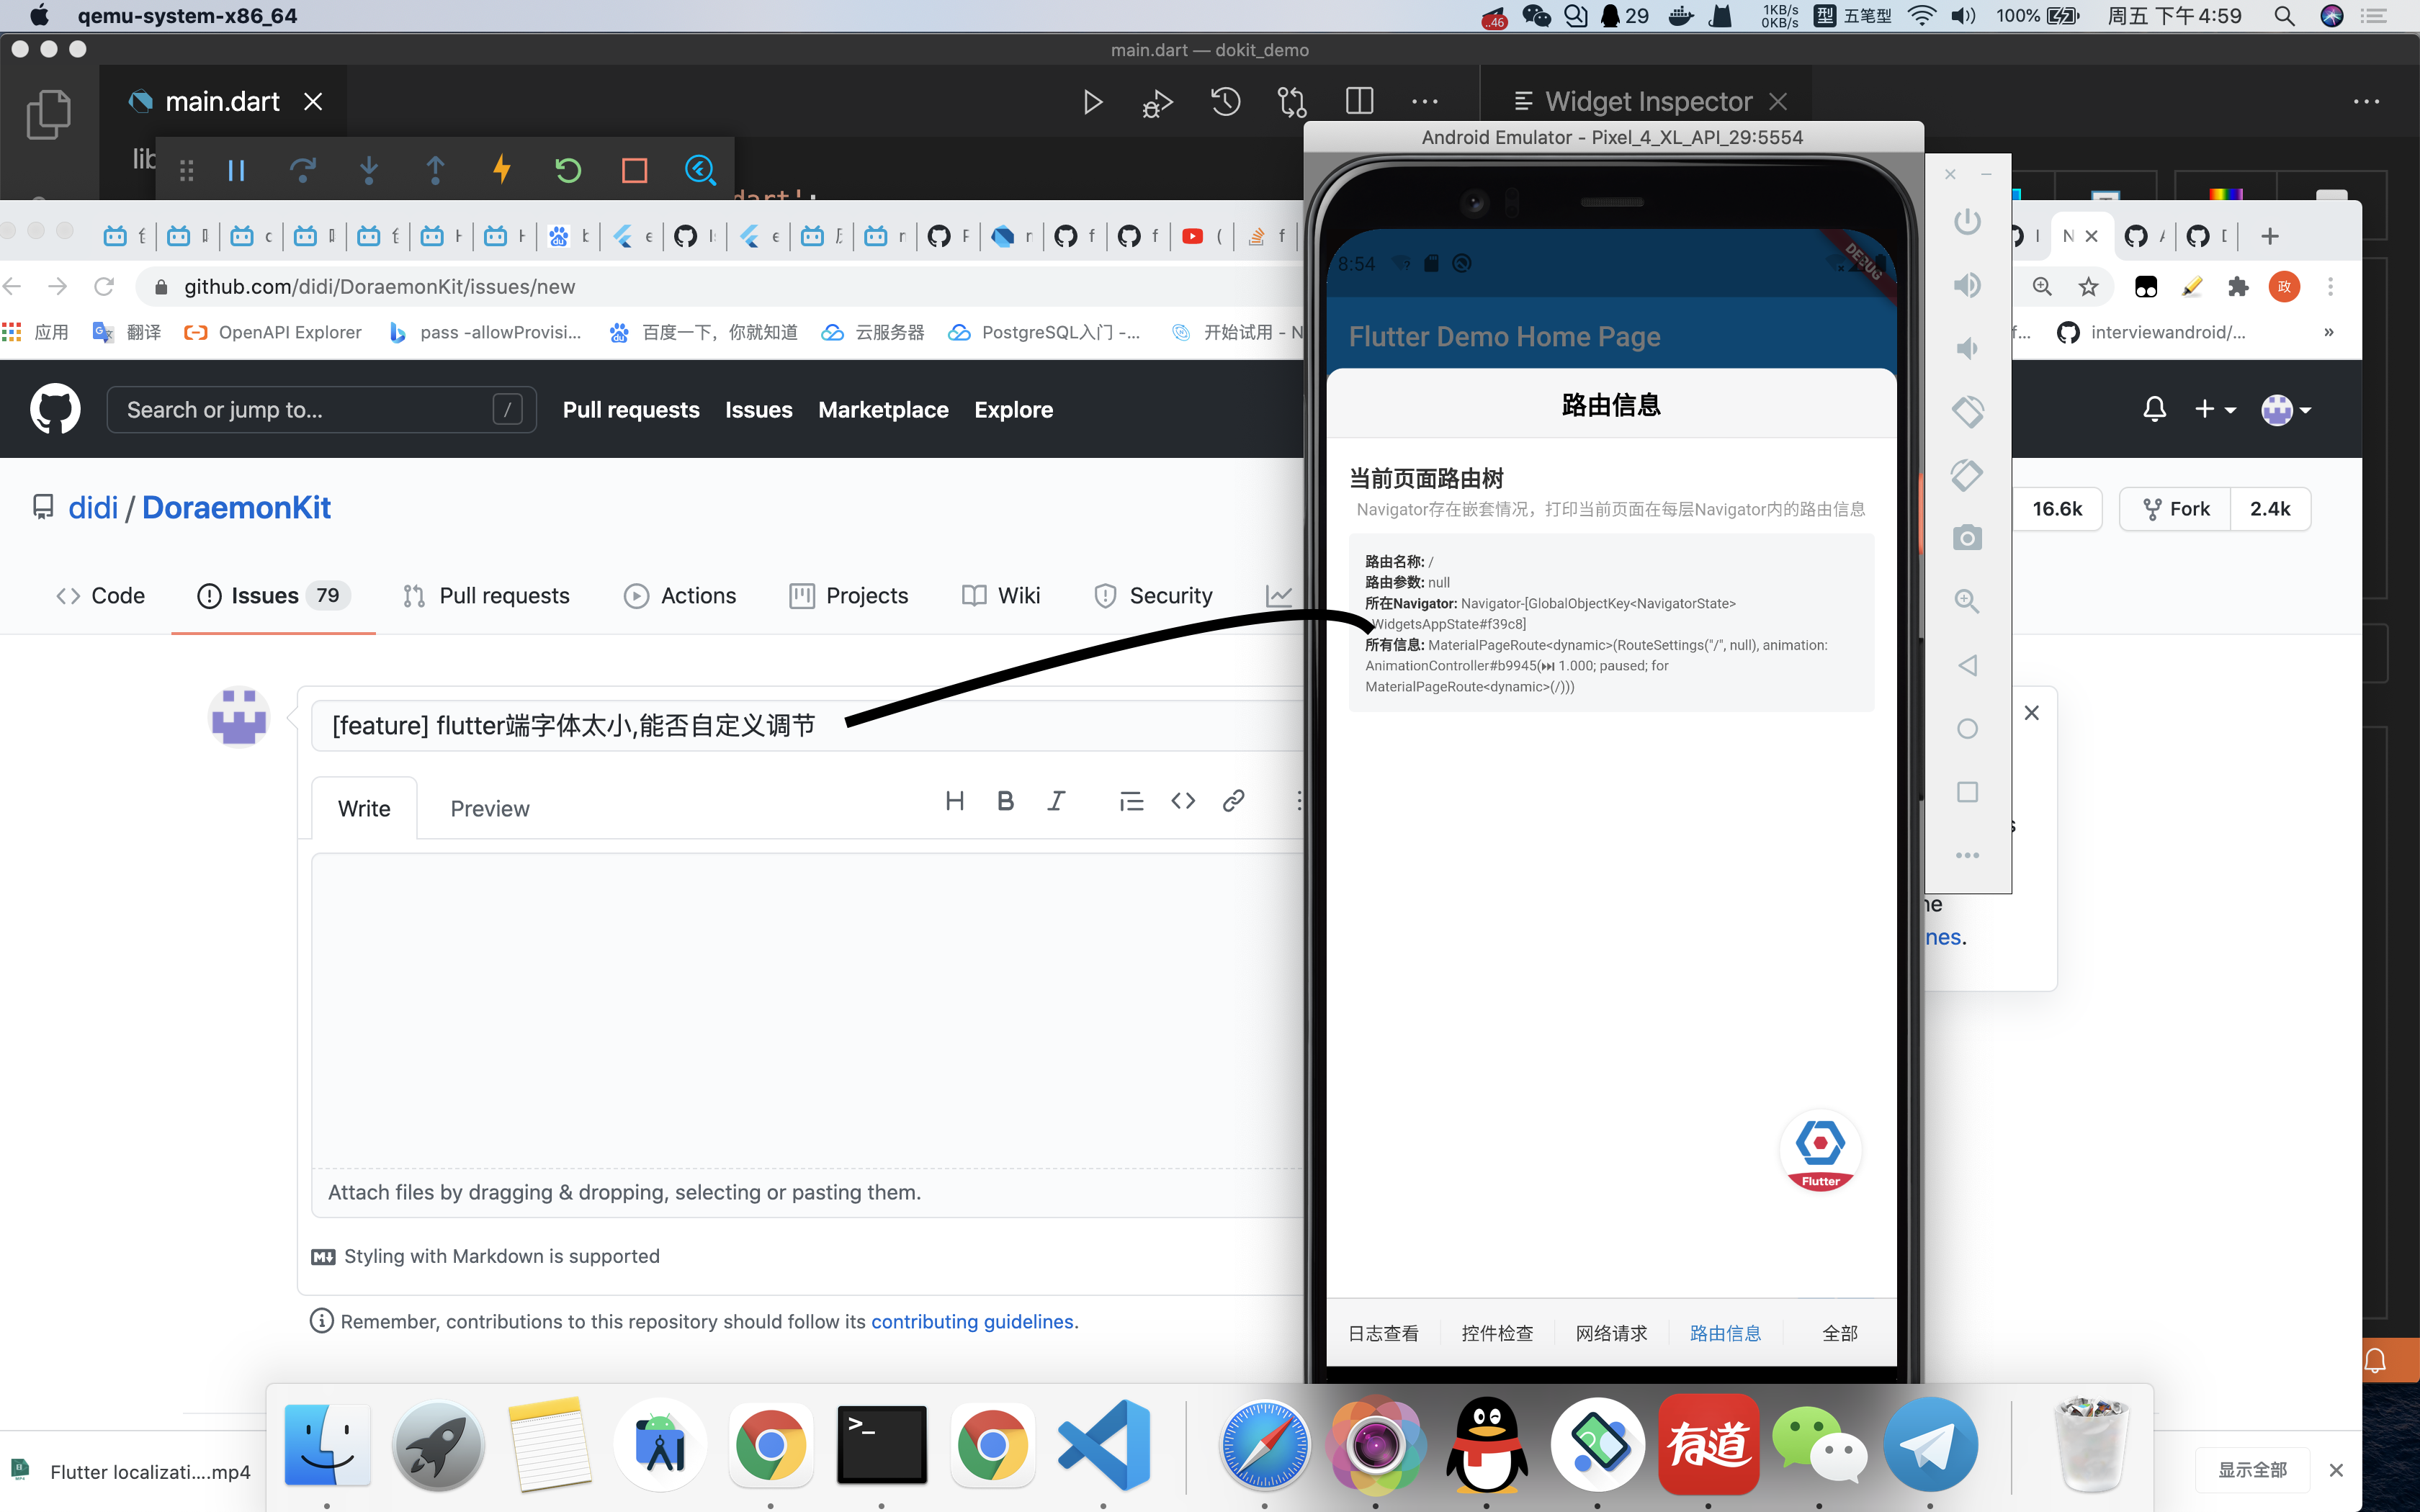Image resolution: width=2420 pixels, height=1512 pixels.
Task: Open the contributing guidelines link
Action: pos(972,1321)
